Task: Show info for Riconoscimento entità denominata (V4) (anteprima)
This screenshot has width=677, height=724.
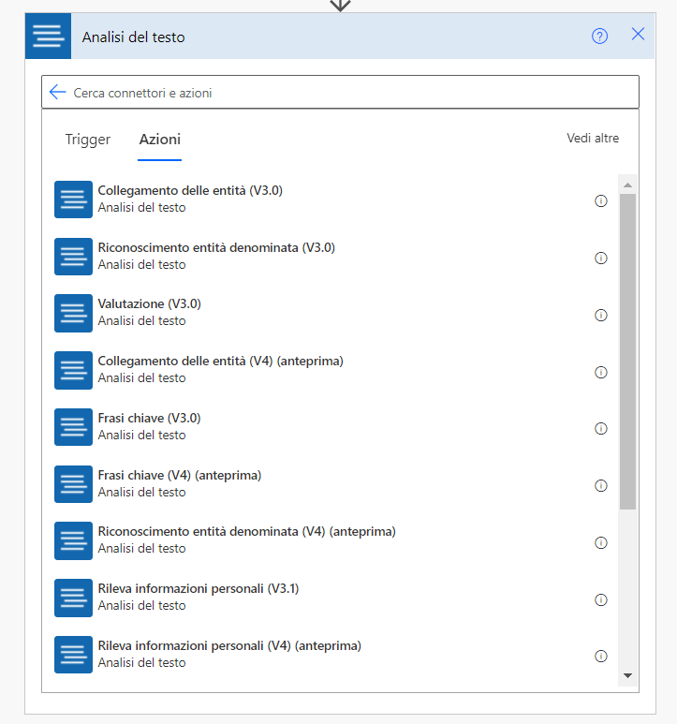Action: coord(601,542)
